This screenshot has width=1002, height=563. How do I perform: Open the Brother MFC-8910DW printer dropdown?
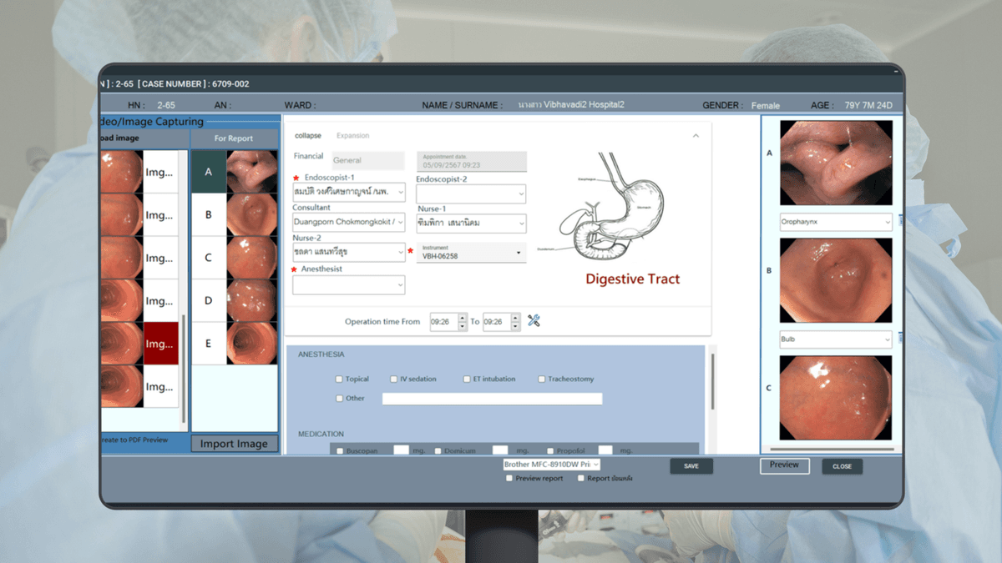[551, 464]
